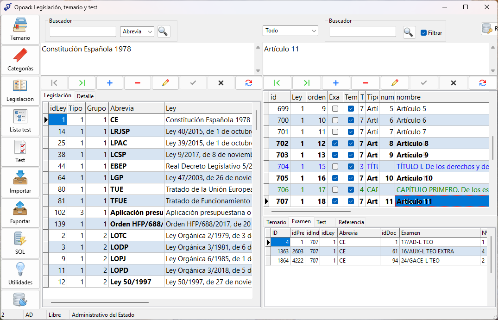Toggle the Filtrar checkbox
Image resolution: width=498 pixels, height=320 pixels.
[423, 33]
